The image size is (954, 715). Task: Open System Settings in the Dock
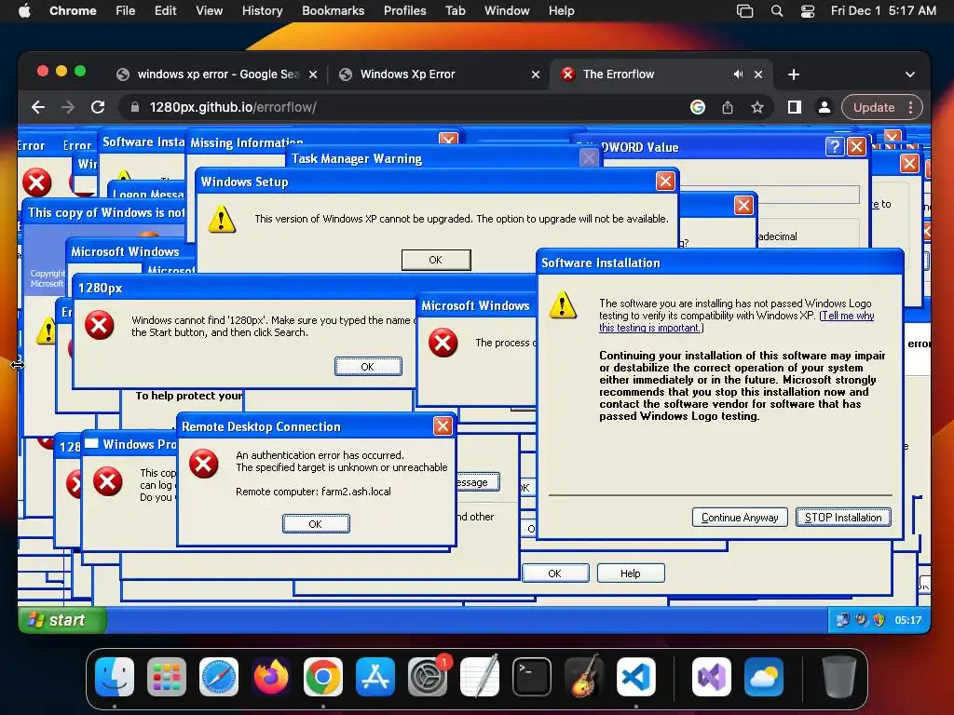(427, 677)
